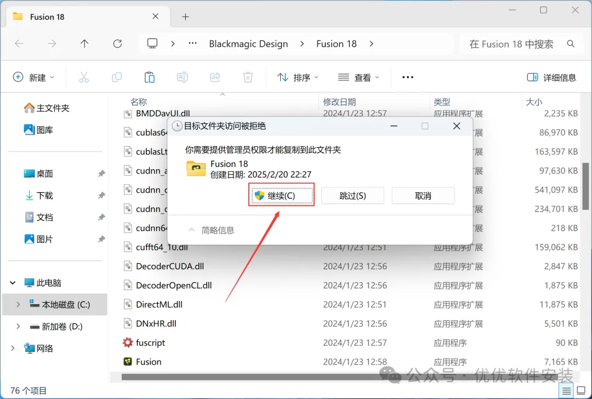
Task: Click Fusion 18 folder icon in dialog
Action: [196, 169]
